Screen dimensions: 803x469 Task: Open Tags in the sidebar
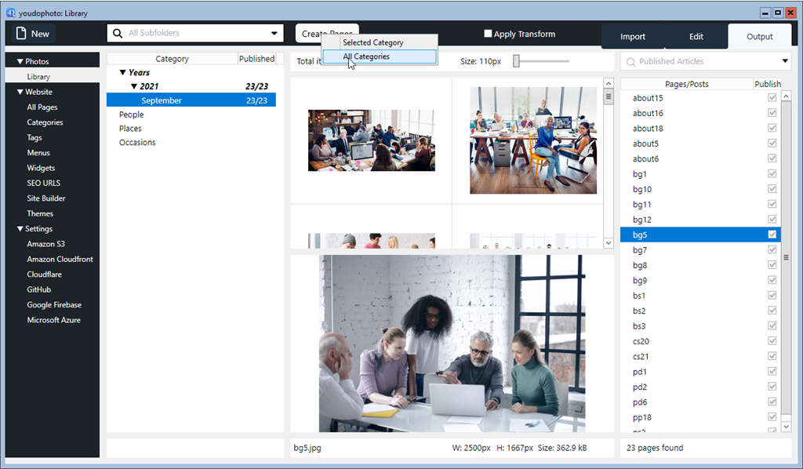(35, 137)
